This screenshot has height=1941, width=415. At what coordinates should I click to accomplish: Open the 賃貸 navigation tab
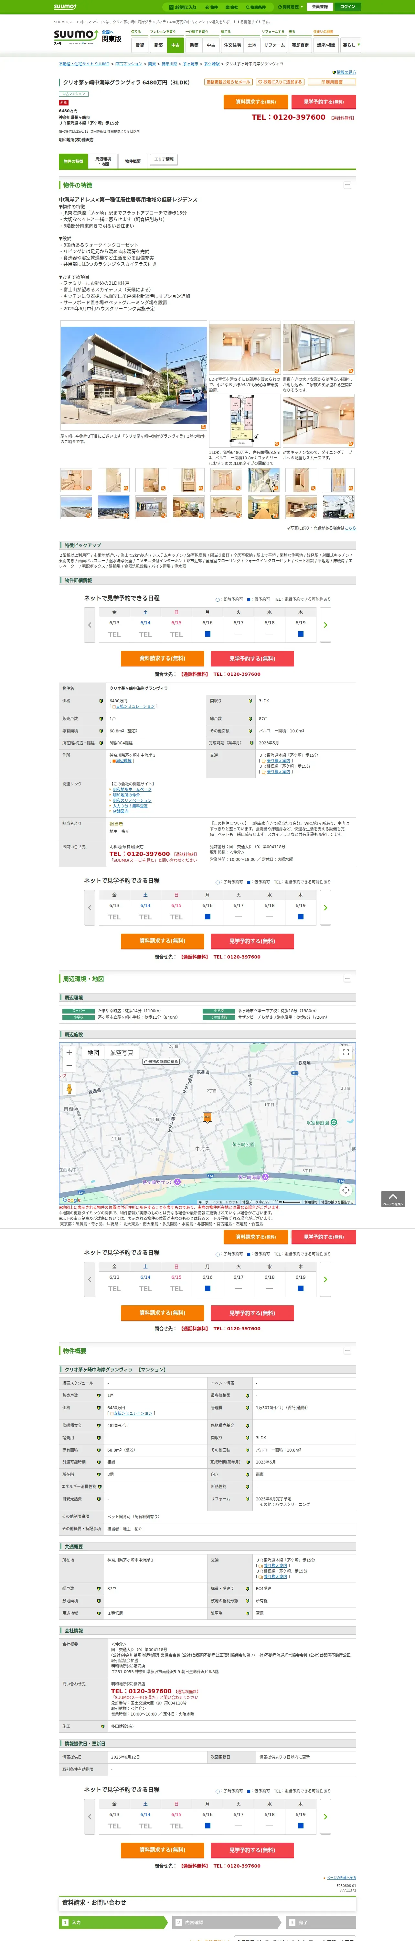(x=139, y=45)
